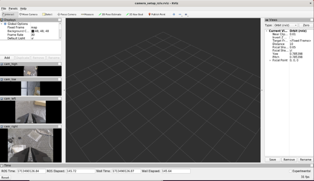This screenshot has width=314, height=181.
Task: Toggle the Default Light checkbox
Action: (33, 39)
